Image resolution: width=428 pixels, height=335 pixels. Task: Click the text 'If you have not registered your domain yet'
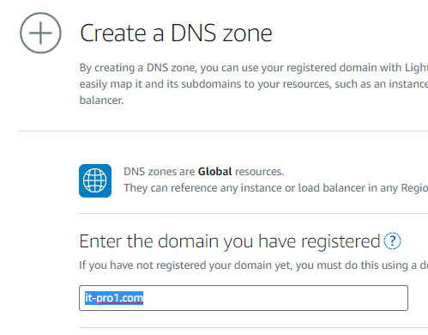point(185,265)
